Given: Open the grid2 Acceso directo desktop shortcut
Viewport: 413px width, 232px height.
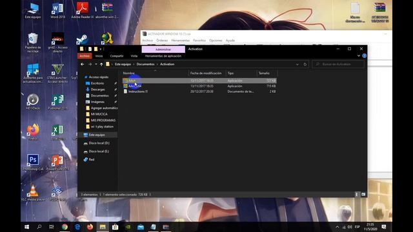Looking at the screenshot, I should pyautogui.click(x=57, y=43).
